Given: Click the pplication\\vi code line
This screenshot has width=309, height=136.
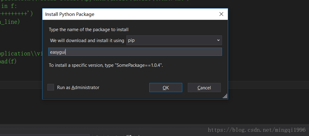Looking at the screenshot, I should 21,53.
